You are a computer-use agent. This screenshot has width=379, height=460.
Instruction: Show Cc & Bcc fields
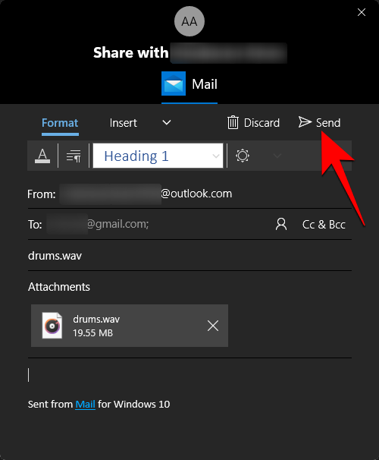[x=324, y=225]
